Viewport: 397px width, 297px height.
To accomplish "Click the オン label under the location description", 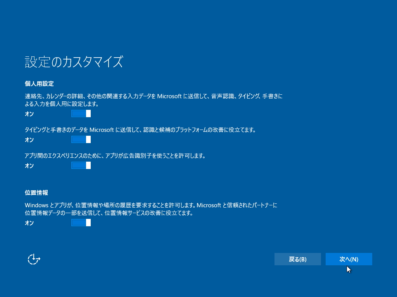I will 29,223.
